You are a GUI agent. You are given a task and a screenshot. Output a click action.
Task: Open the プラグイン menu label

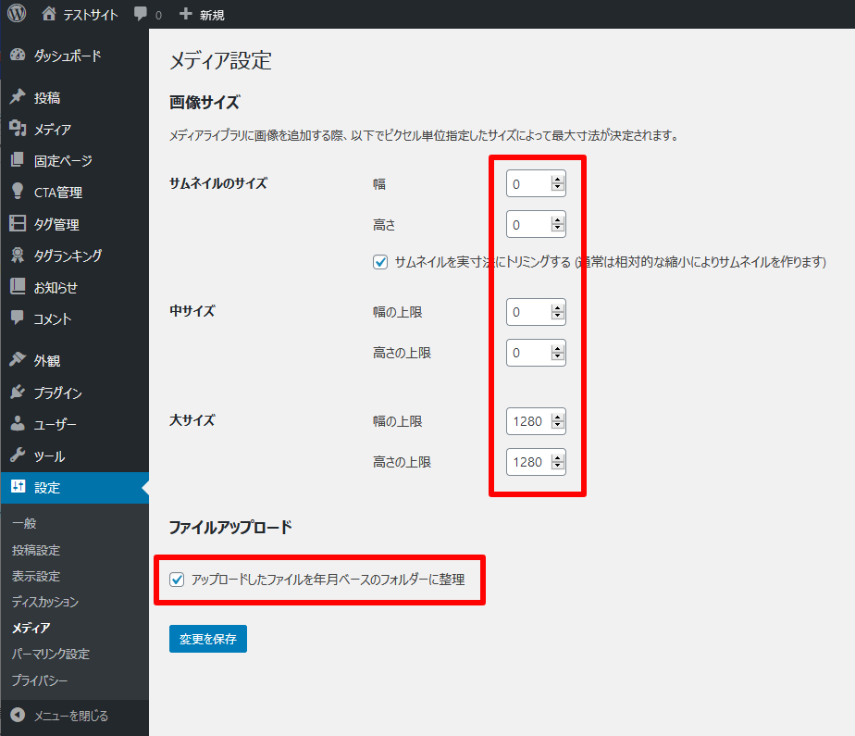point(57,393)
